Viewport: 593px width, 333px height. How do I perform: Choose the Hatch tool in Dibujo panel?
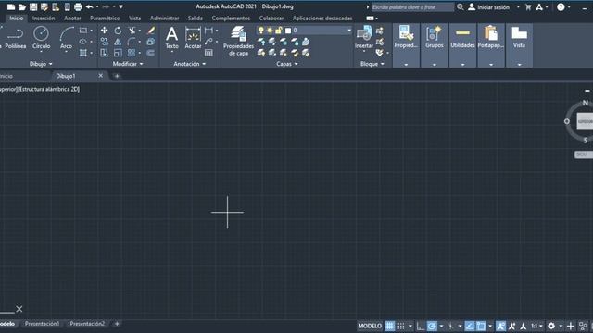tap(83, 53)
